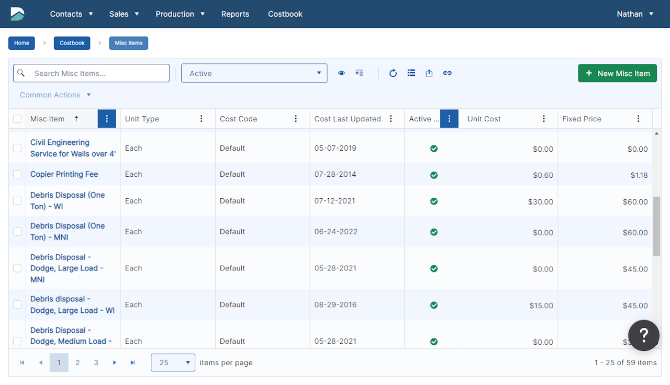The height and width of the screenshot is (385, 670).
Task: Go to the last page of results
Action: (x=133, y=363)
